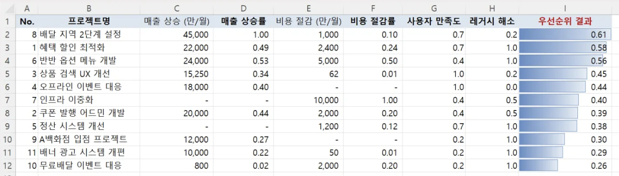Click the 0.49 revenue rate cell
Screen dimensions: 619x176
243,48
